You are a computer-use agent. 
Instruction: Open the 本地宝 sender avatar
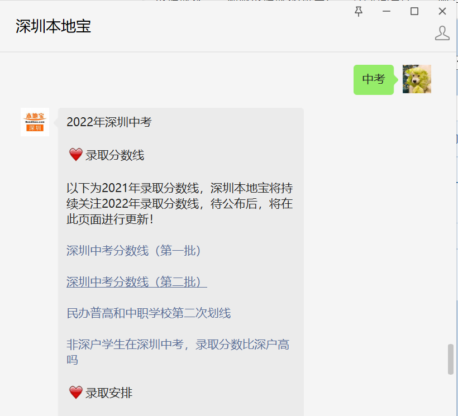[35, 122]
